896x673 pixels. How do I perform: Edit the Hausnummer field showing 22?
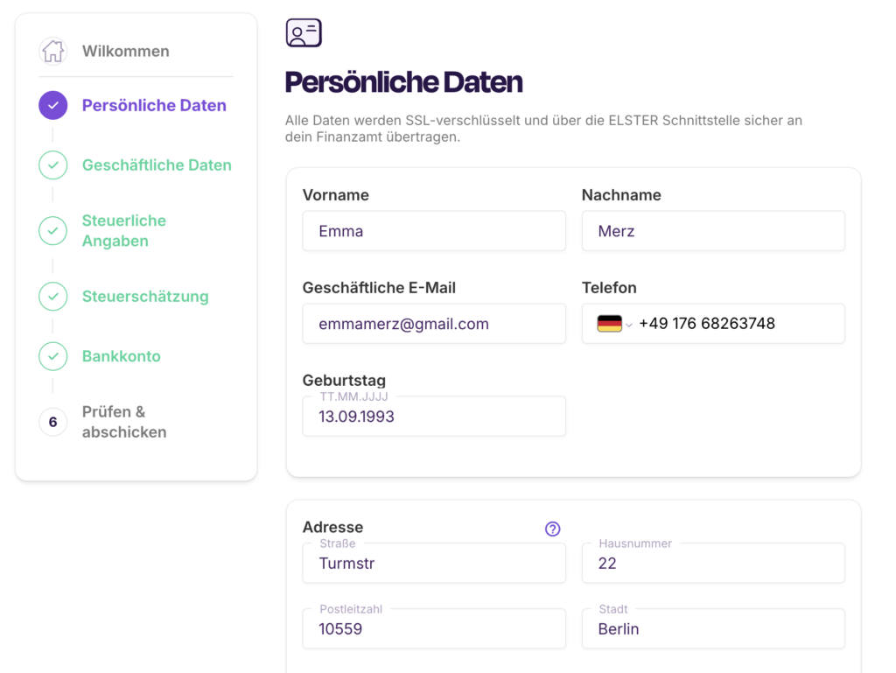[x=713, y=564]
